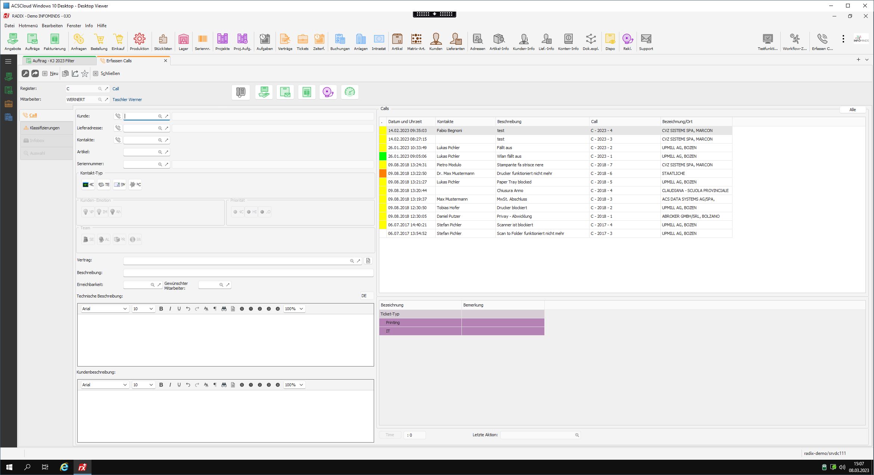Open the Artikel module
This screenshot has height=475, width=874.
pyautogui.click(x=397, y=42)
